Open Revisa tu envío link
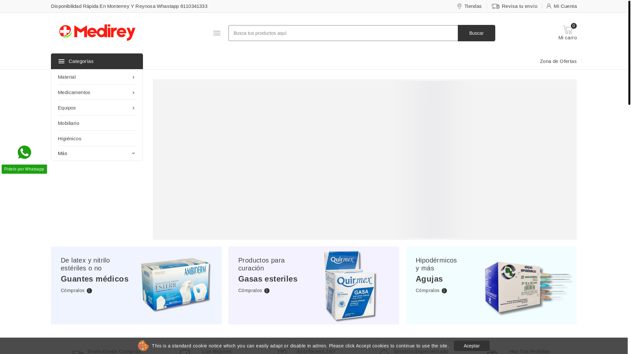Screen dimensions: 631x354 [520, 6]
